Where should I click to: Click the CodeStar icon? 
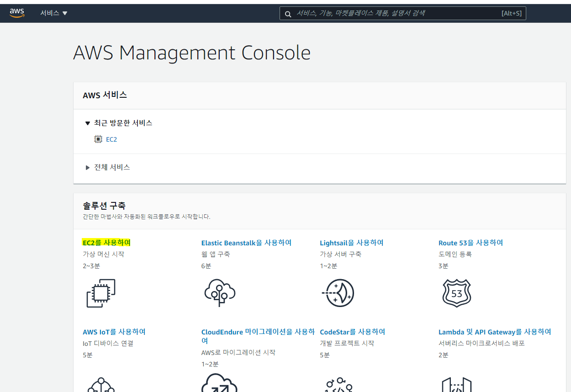(x=338, y=385)
